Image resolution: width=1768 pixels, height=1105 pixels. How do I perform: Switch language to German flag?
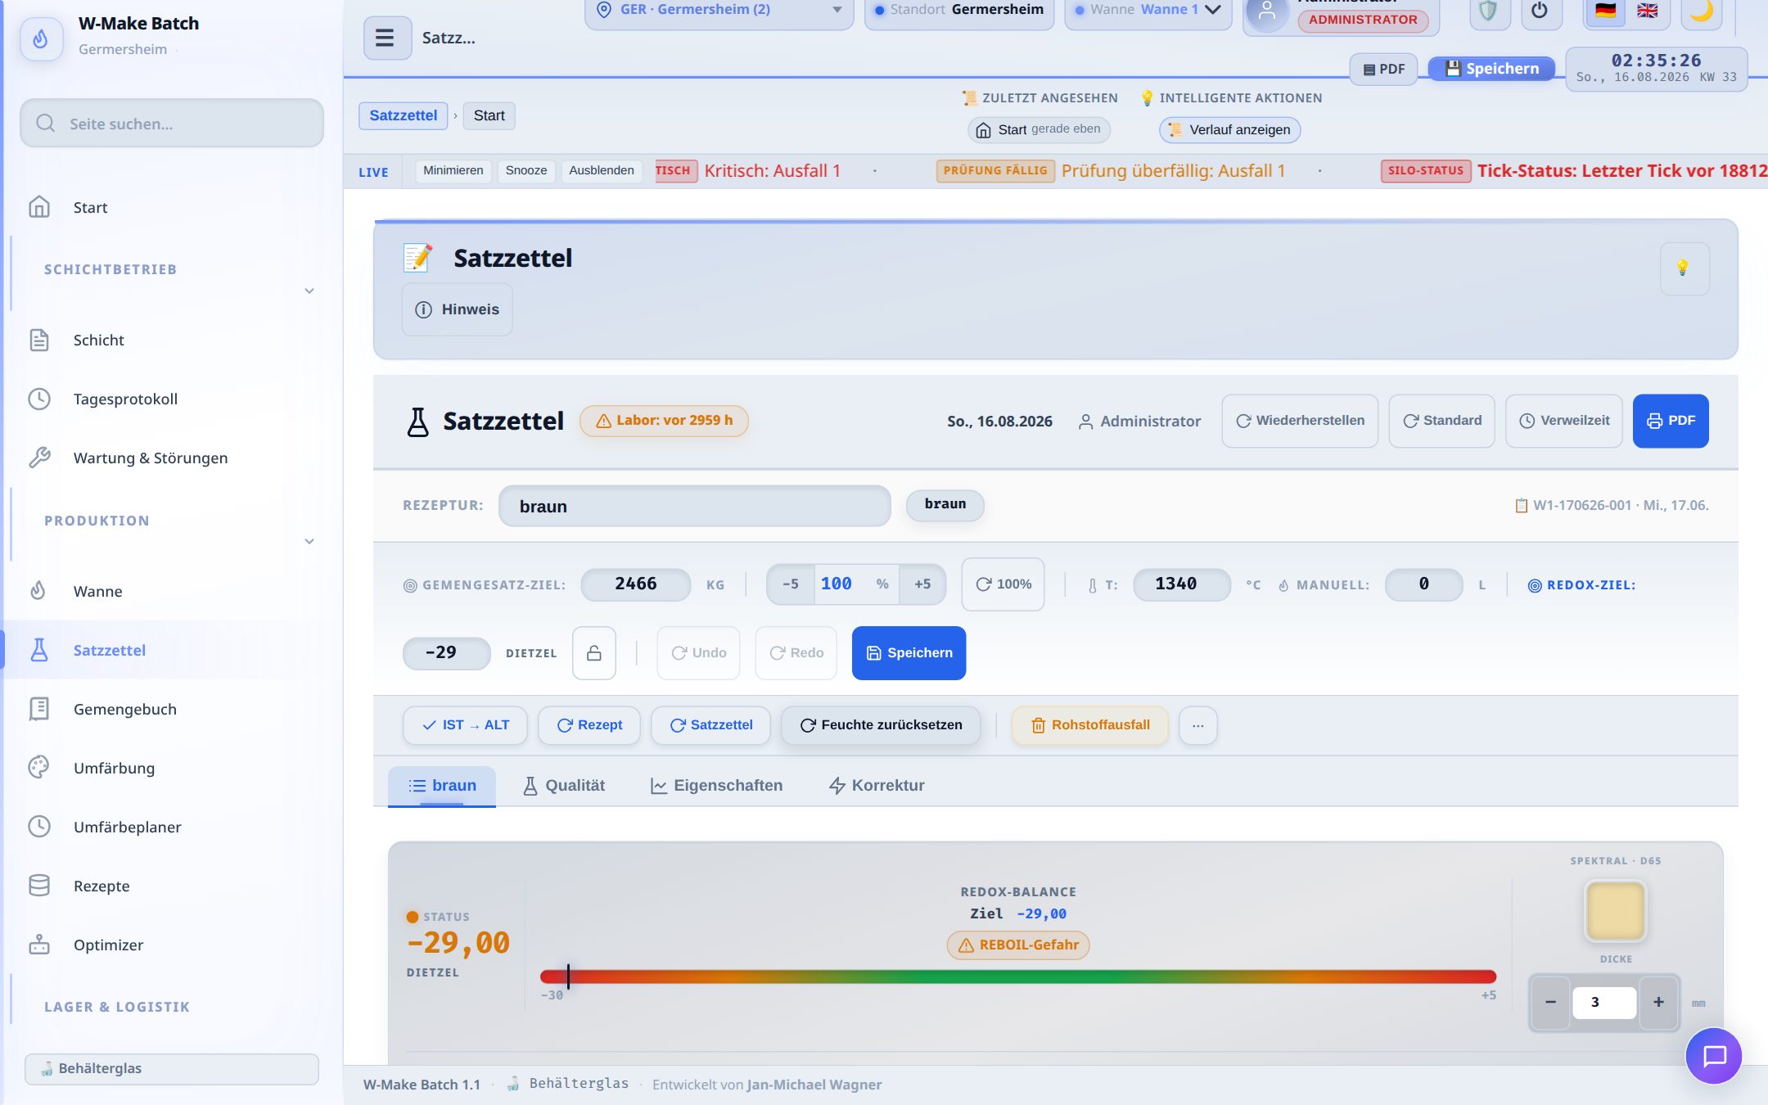(x=1605, y=11)
